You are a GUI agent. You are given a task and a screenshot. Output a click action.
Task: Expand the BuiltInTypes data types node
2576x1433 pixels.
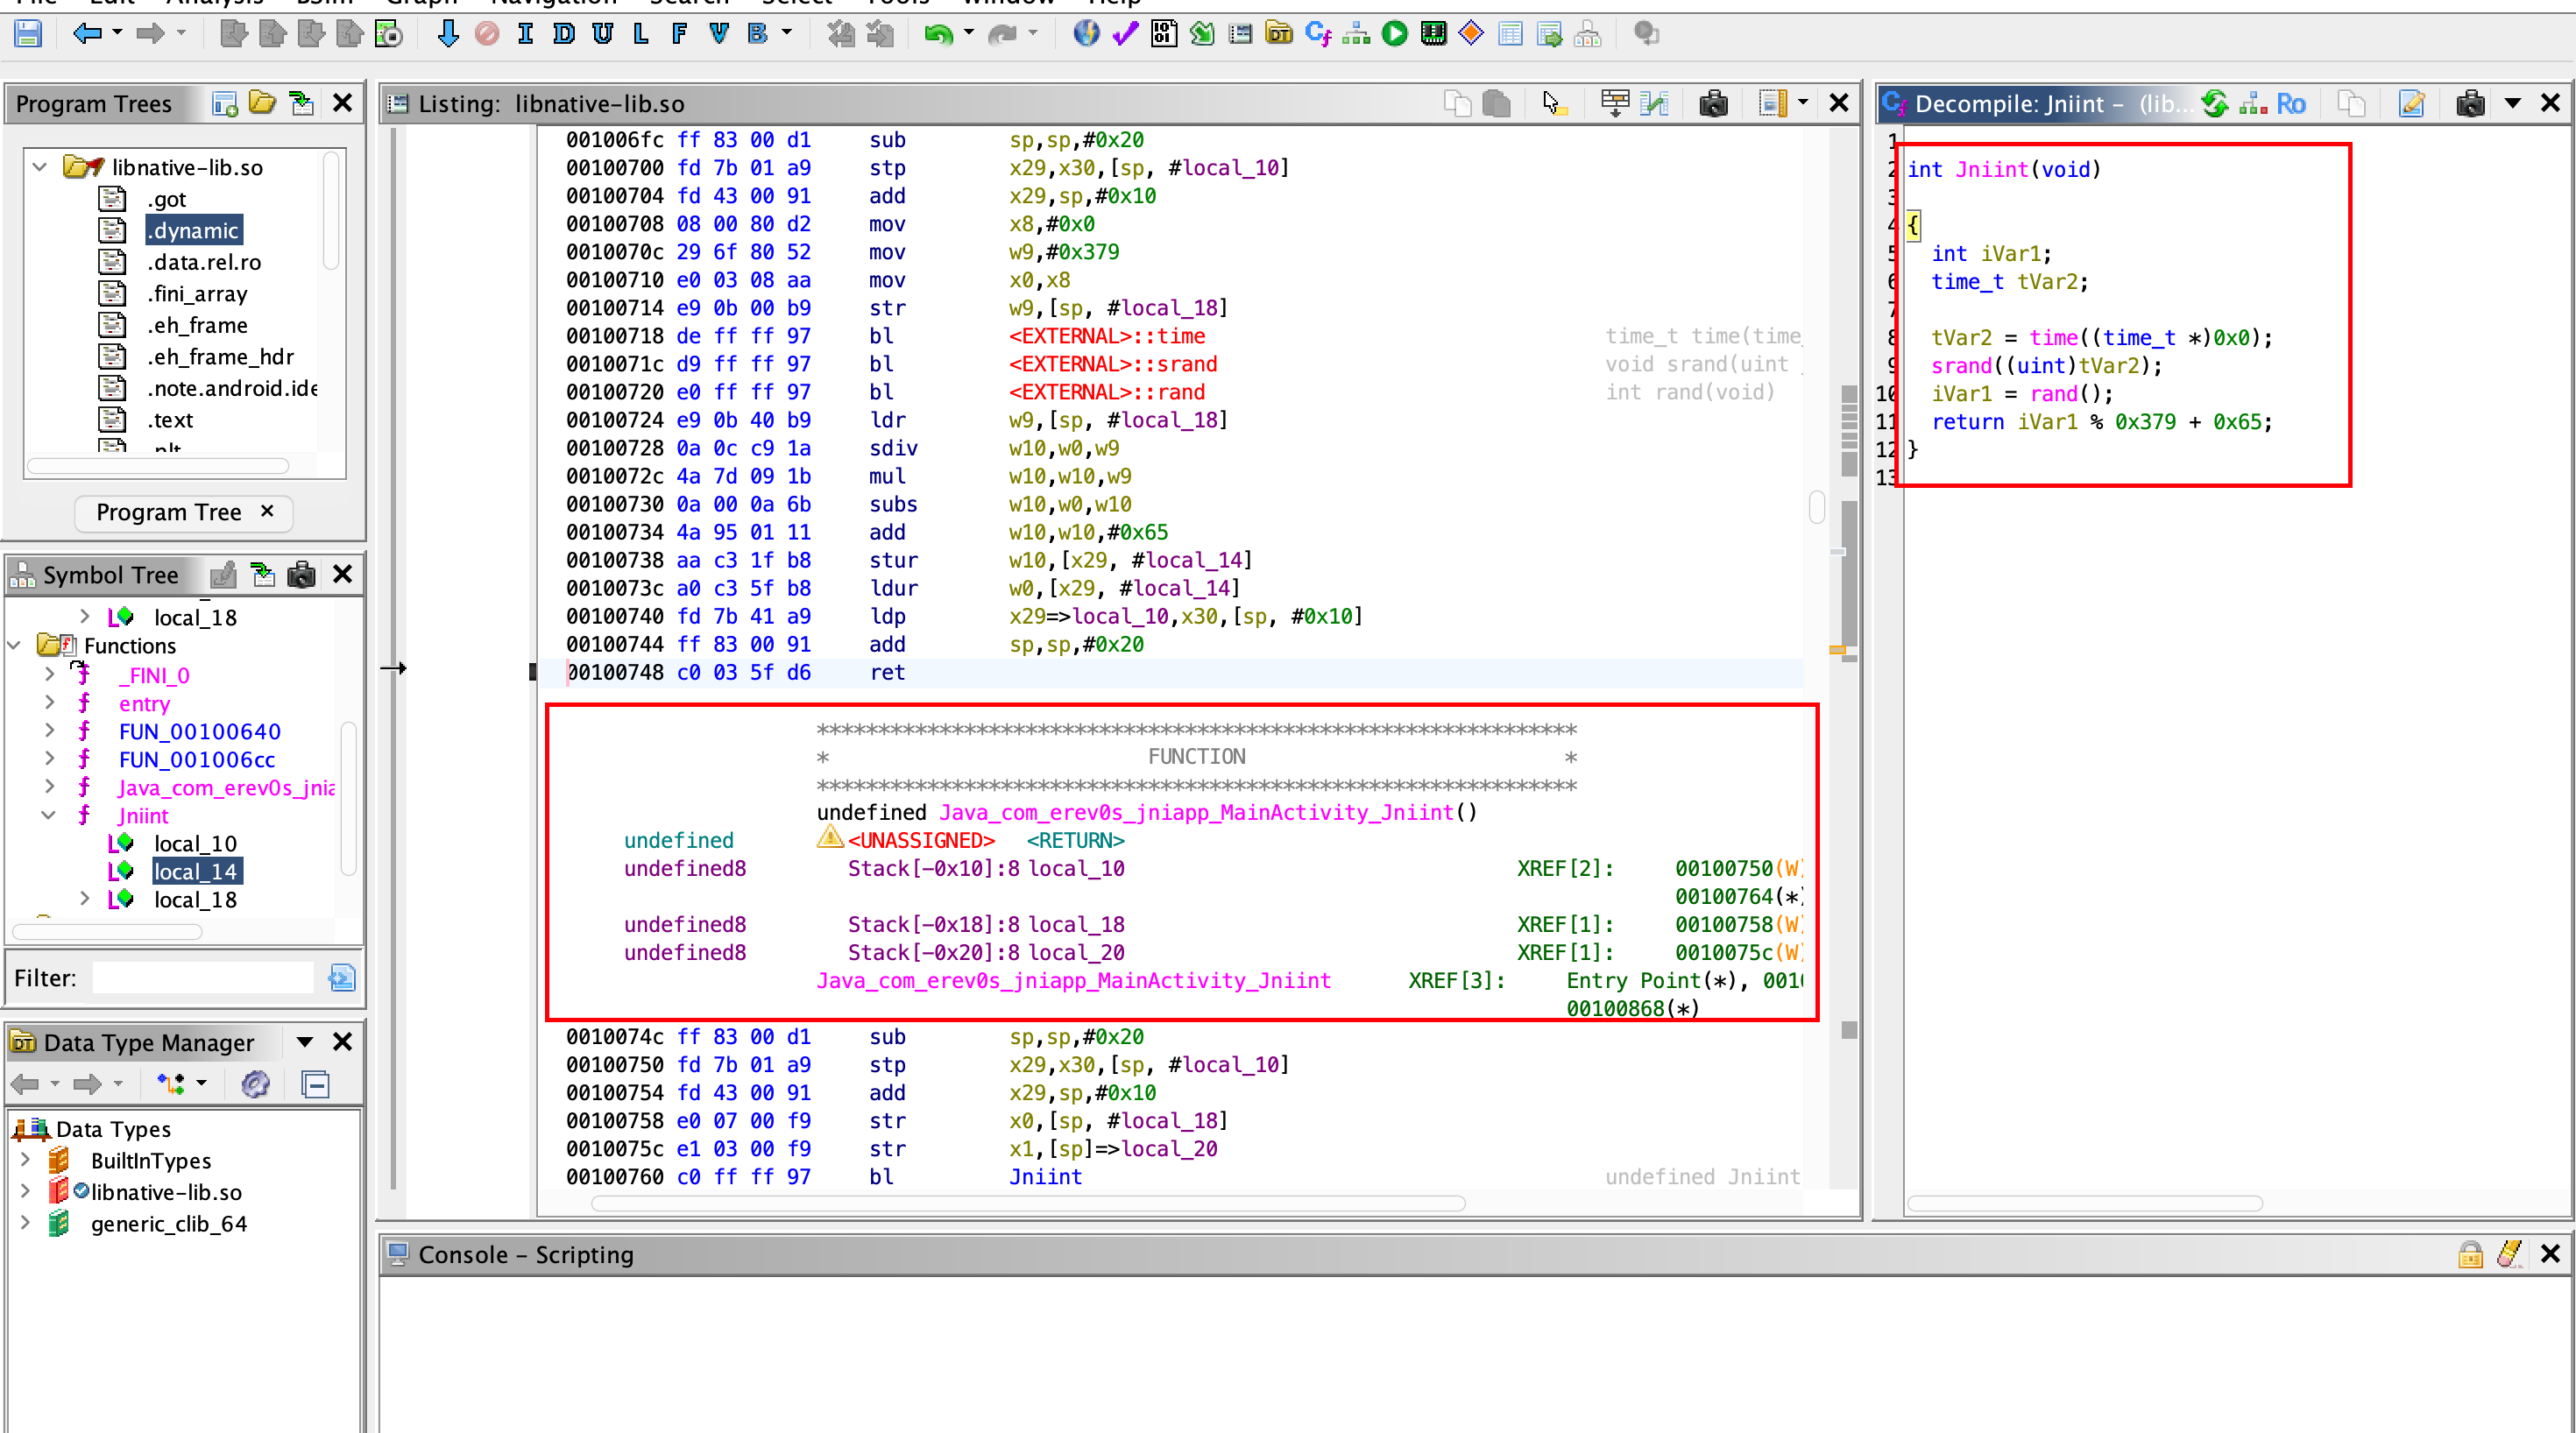point(25,1160)
